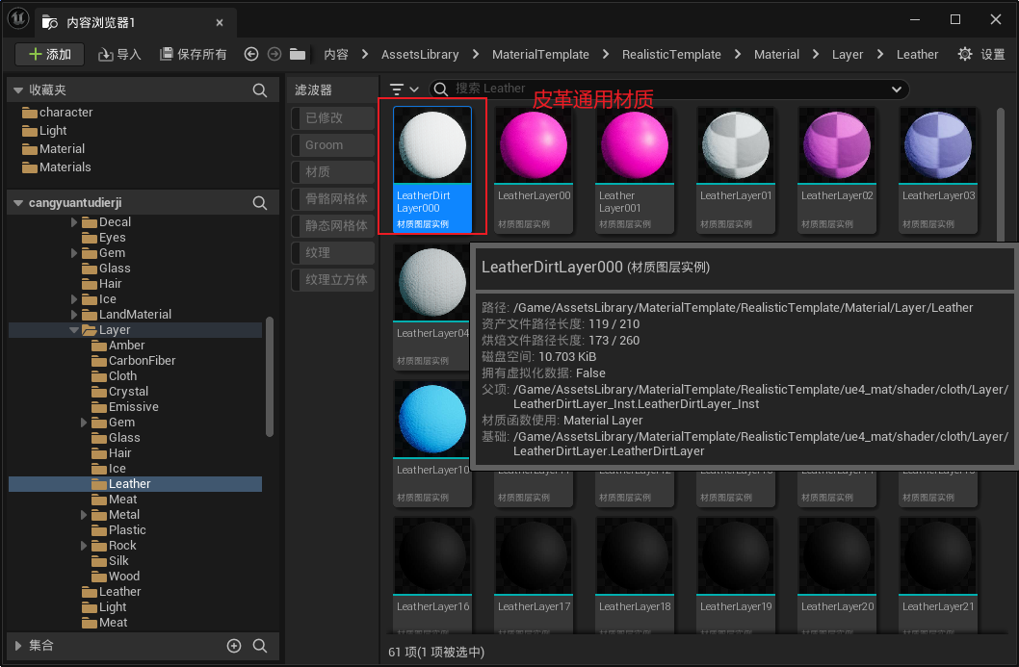Open the filter options dropdown
Viewport: 1019px width, 667px height.
(x=403, y=90)
